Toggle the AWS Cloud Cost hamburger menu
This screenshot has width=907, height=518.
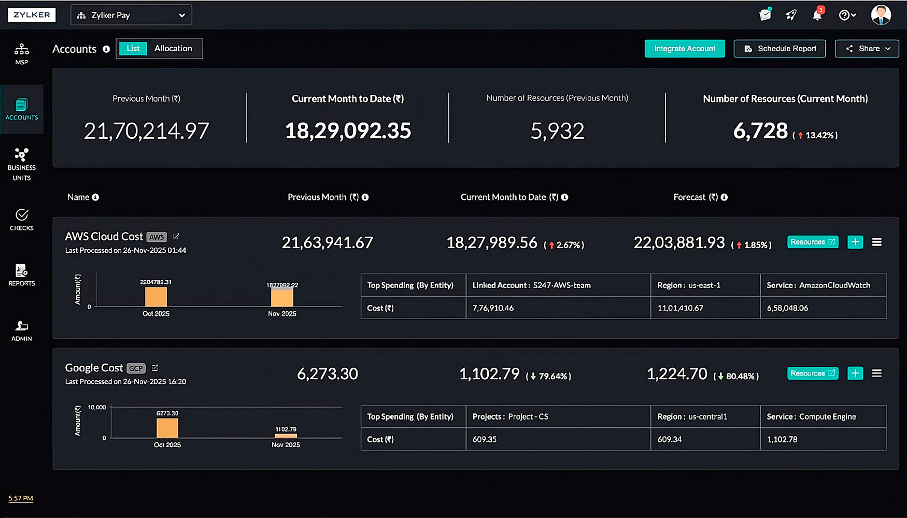(877, 241)
